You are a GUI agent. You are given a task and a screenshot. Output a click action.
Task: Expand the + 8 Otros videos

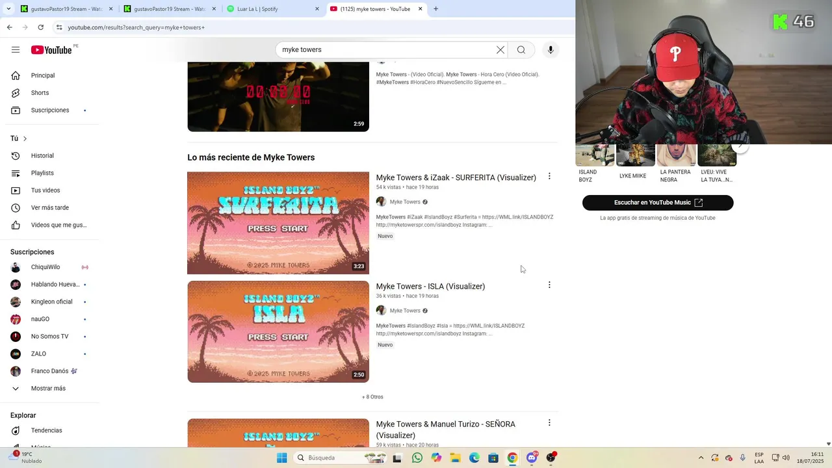pos(372,396)
